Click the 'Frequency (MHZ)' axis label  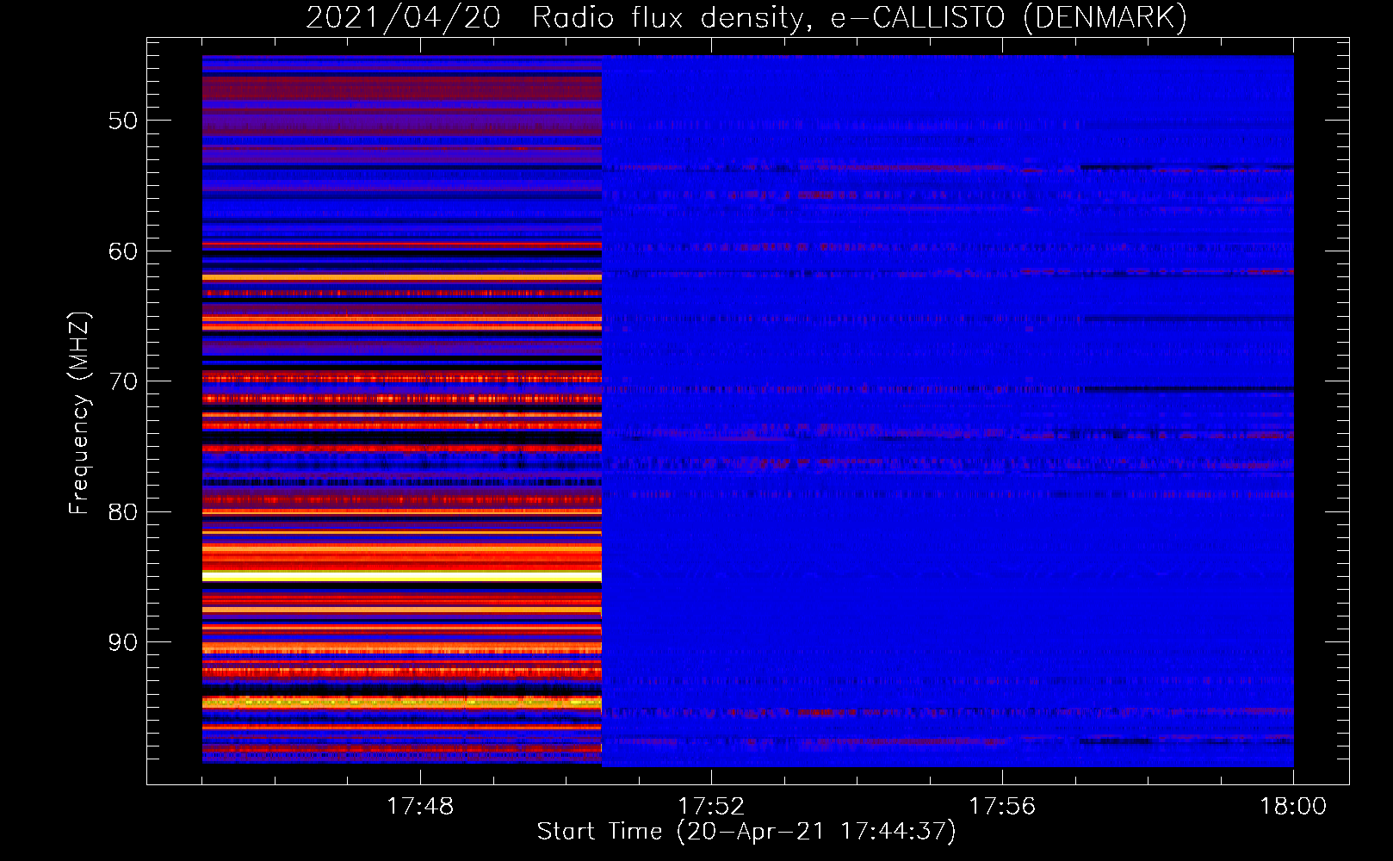(78, 413)
